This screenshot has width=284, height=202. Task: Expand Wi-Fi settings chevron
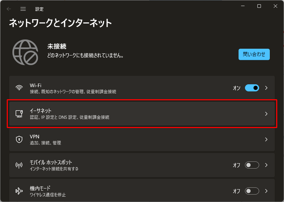(266, 88)
